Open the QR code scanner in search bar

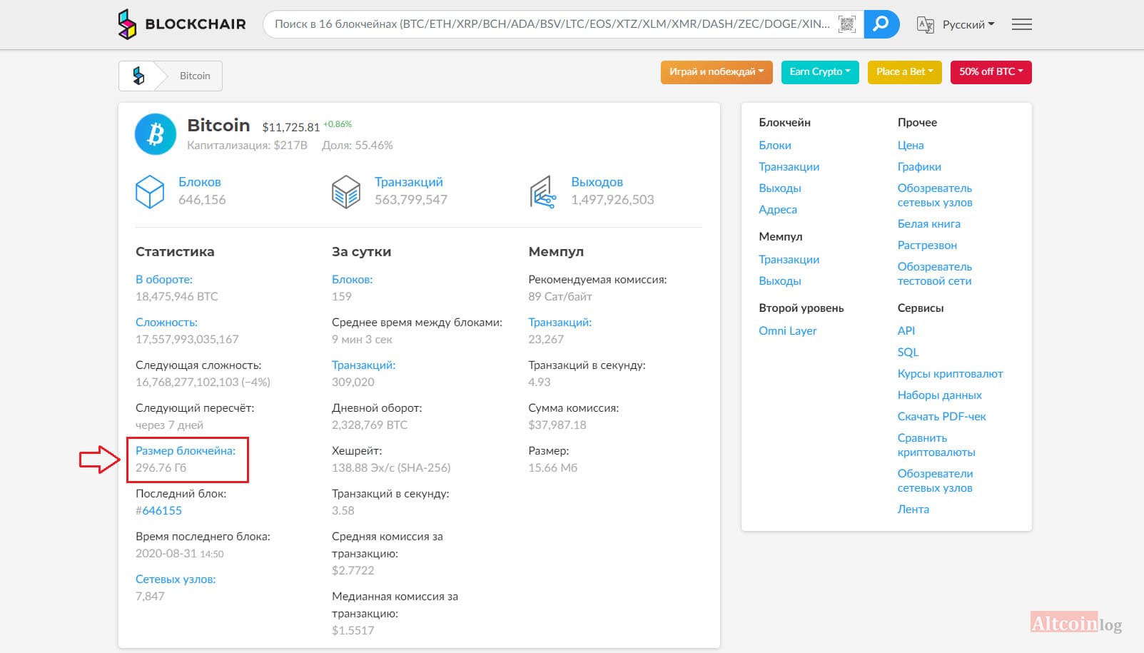tap(846, 24)
